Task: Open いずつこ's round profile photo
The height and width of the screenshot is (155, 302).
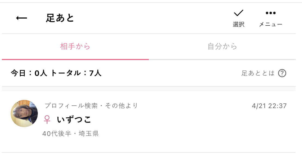Action: 24,114
